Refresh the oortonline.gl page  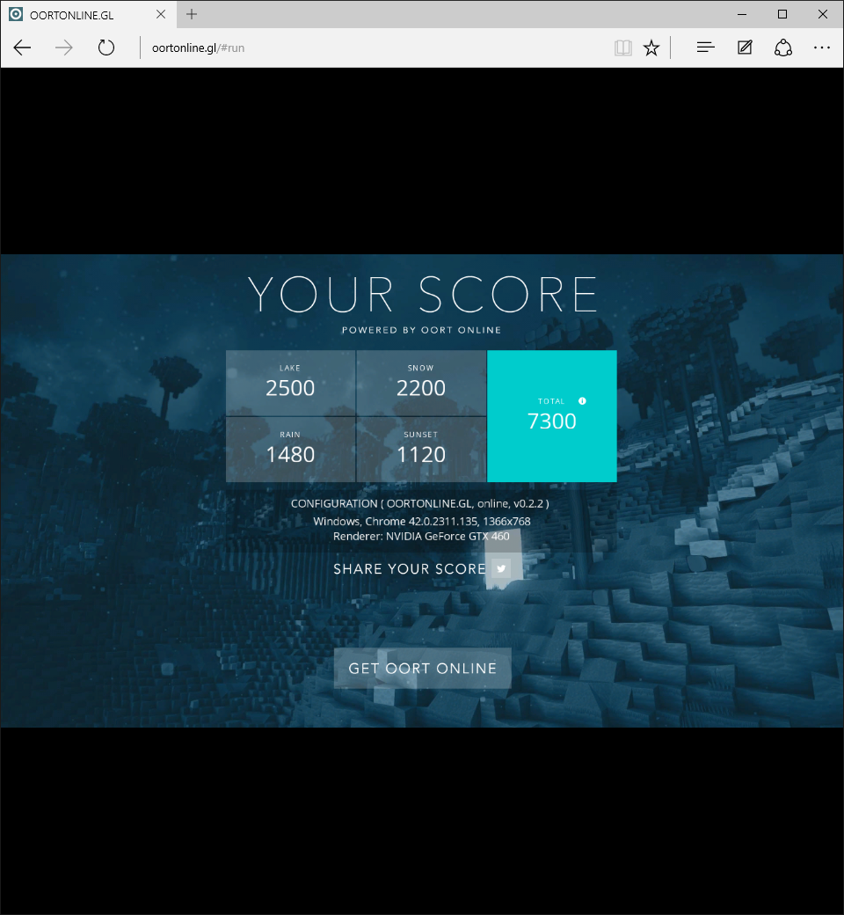point(106,48)
